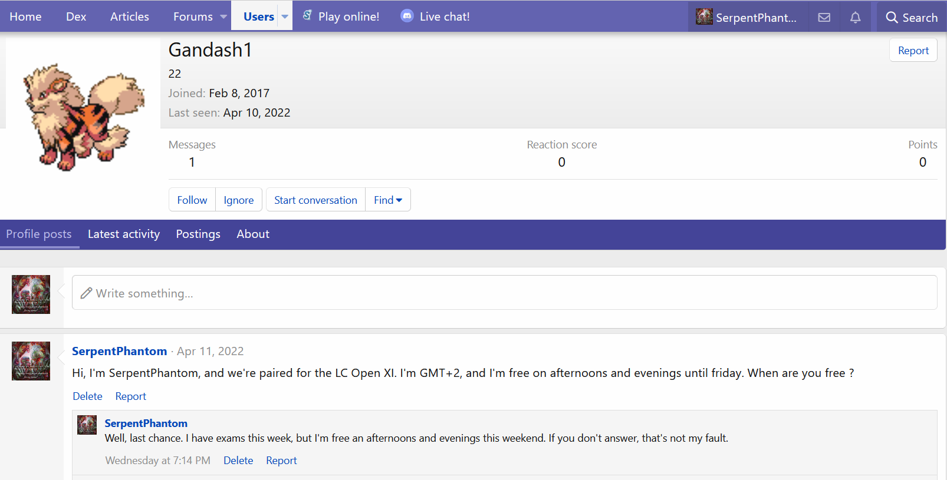
Task: Open the SerpentPhantom avatar in the top navigation
Action: click(704, 16)
